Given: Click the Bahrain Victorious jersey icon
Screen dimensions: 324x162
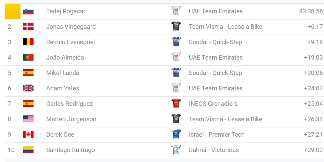Looking at the screenshot, I should [x=176, y=150].
